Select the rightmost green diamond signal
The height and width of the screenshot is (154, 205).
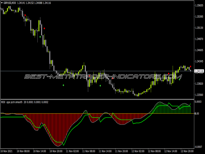[180, 80]
